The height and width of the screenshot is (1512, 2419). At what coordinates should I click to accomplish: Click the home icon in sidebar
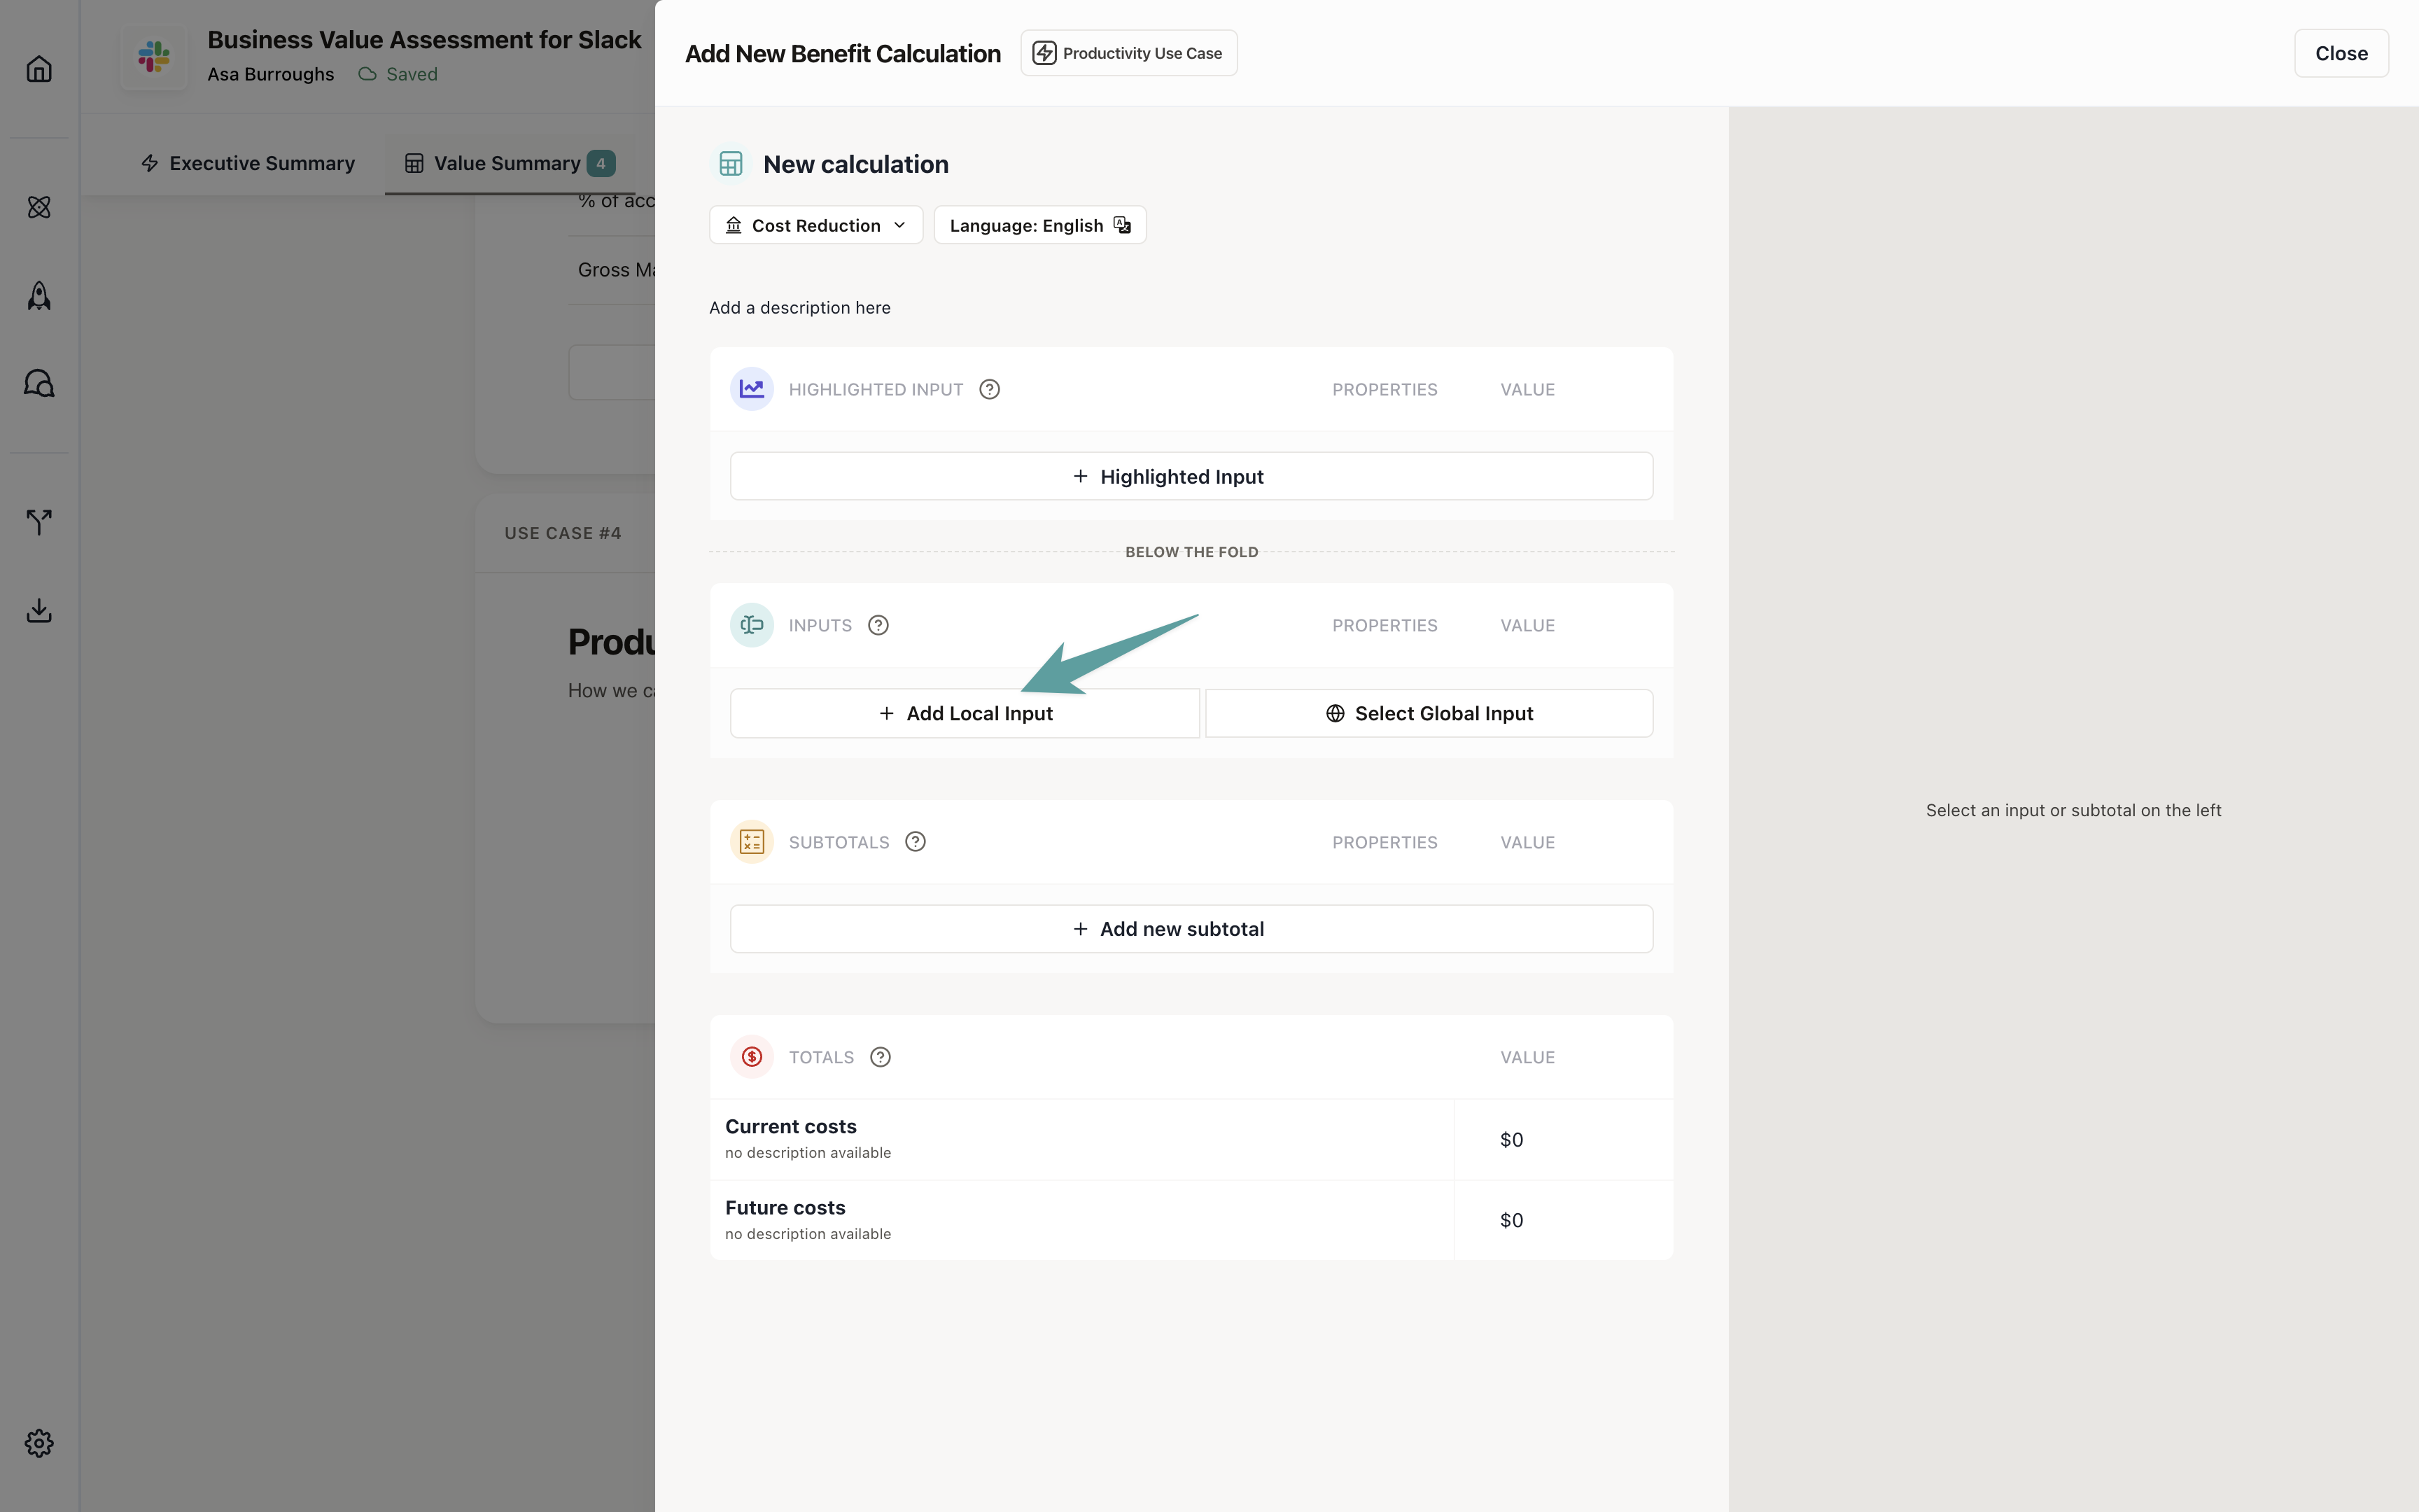coord(39,69)
